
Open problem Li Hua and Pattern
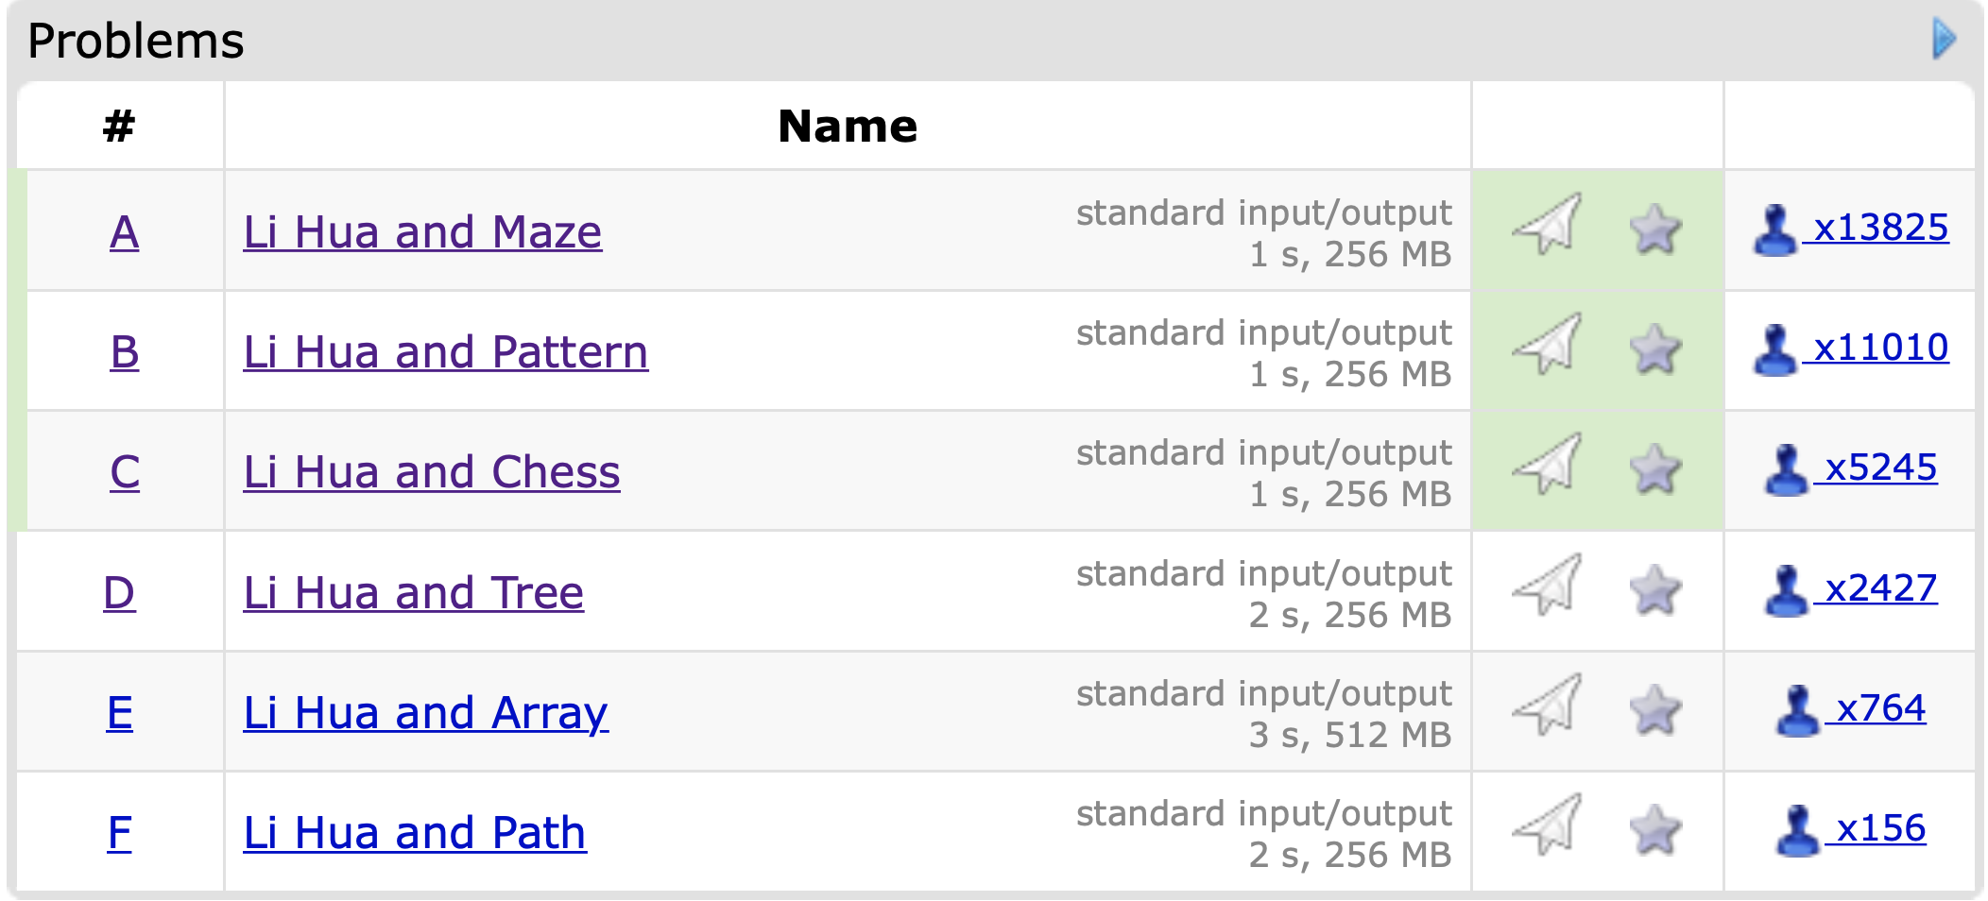coord(446,352)
